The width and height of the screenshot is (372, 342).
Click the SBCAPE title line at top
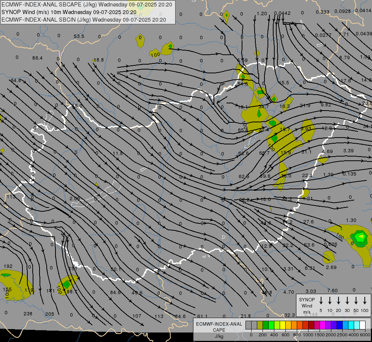coord(87,5)
